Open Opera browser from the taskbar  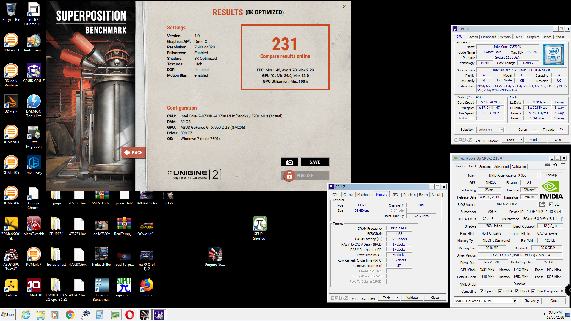pos(129,315)
